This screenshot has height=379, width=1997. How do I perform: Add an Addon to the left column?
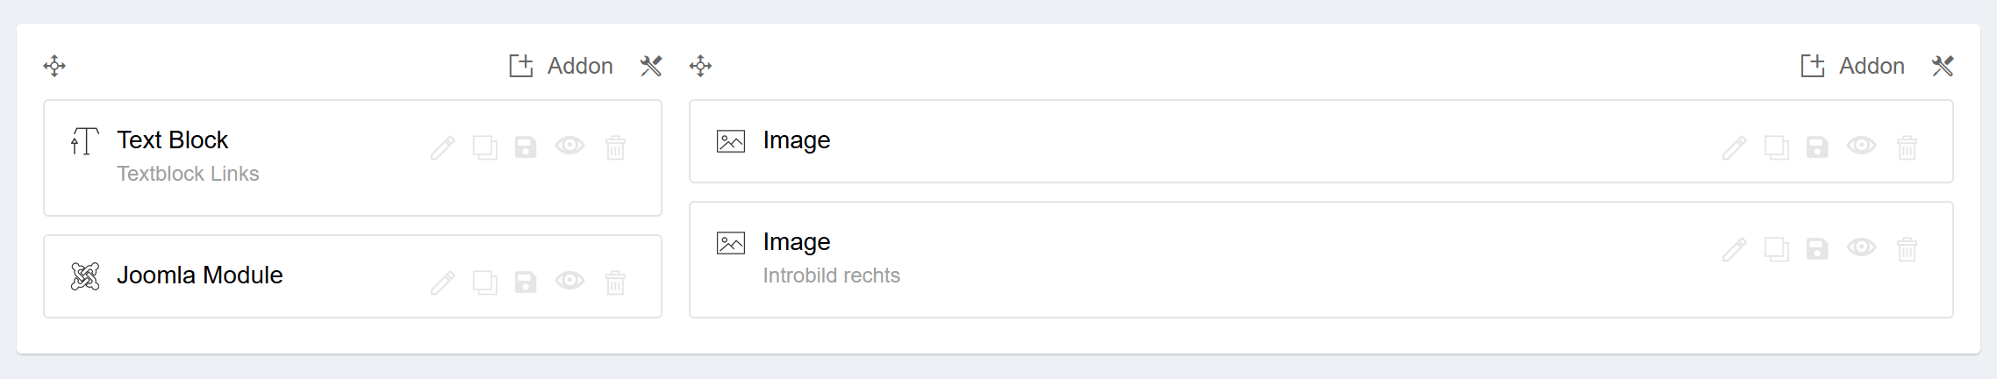click(562, 66)
